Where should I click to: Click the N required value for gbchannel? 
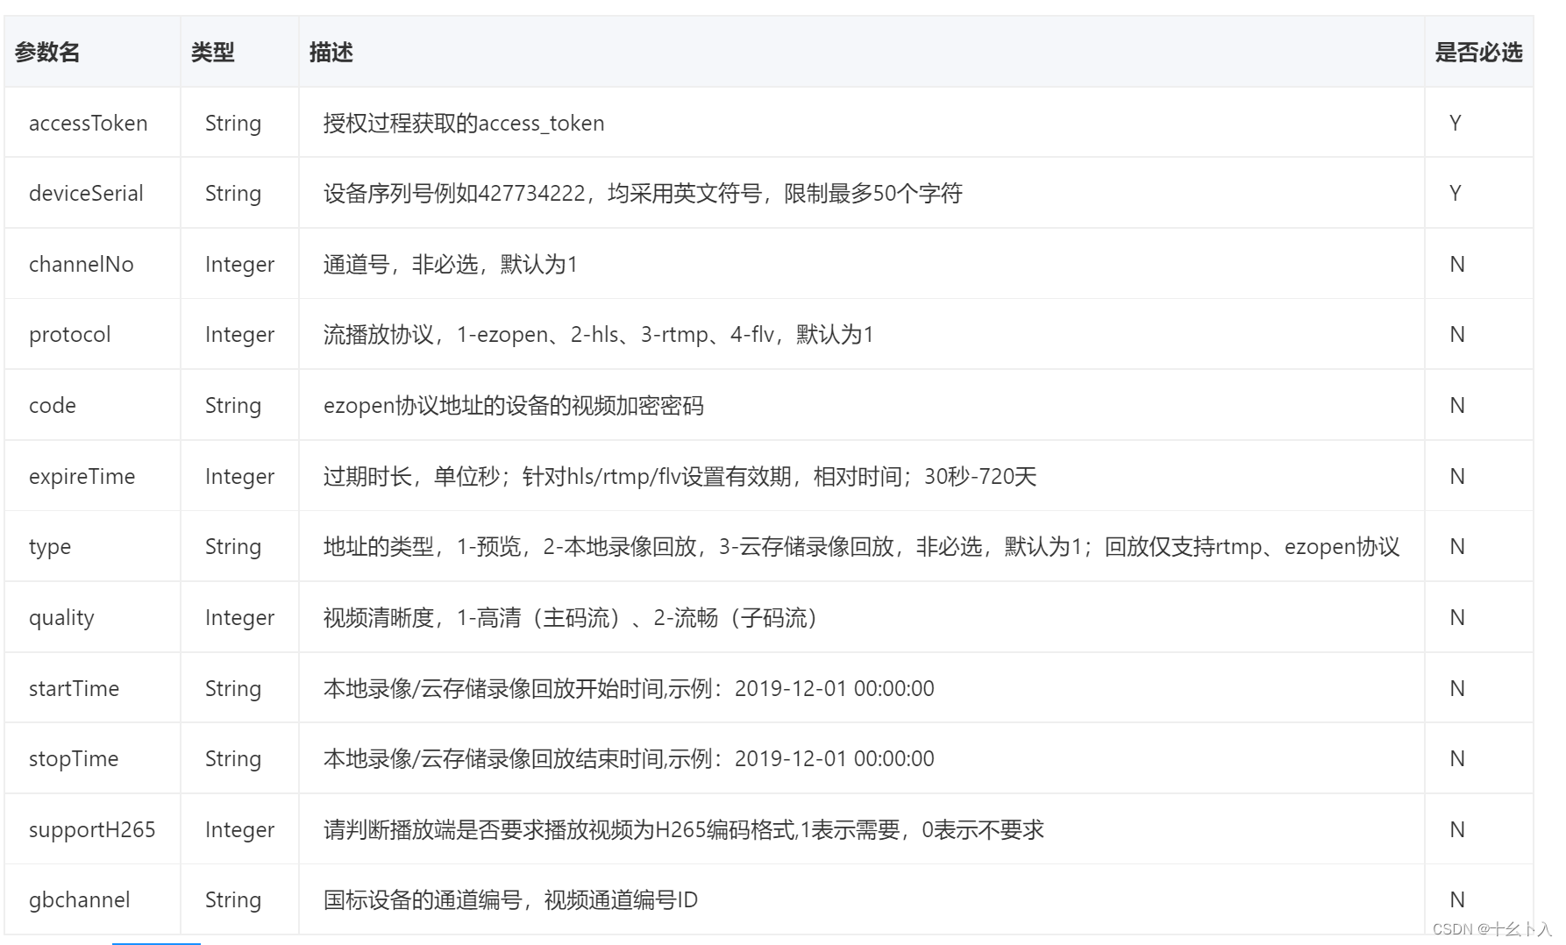[x=1457, y=900]
